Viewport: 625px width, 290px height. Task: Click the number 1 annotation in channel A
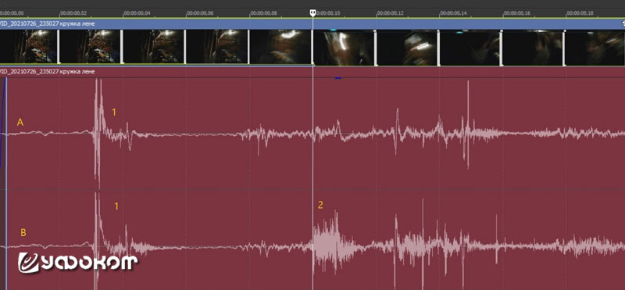(113, 113)
